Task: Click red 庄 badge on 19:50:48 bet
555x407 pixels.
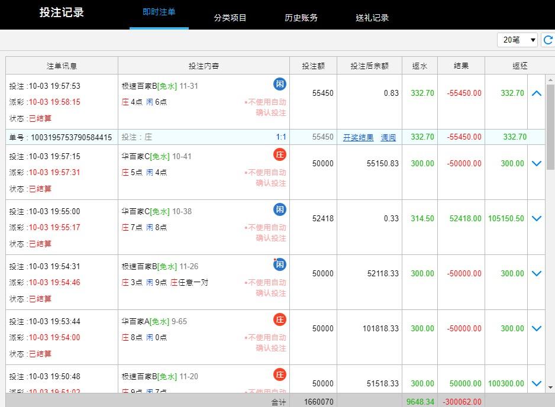Action: (279, 374)
